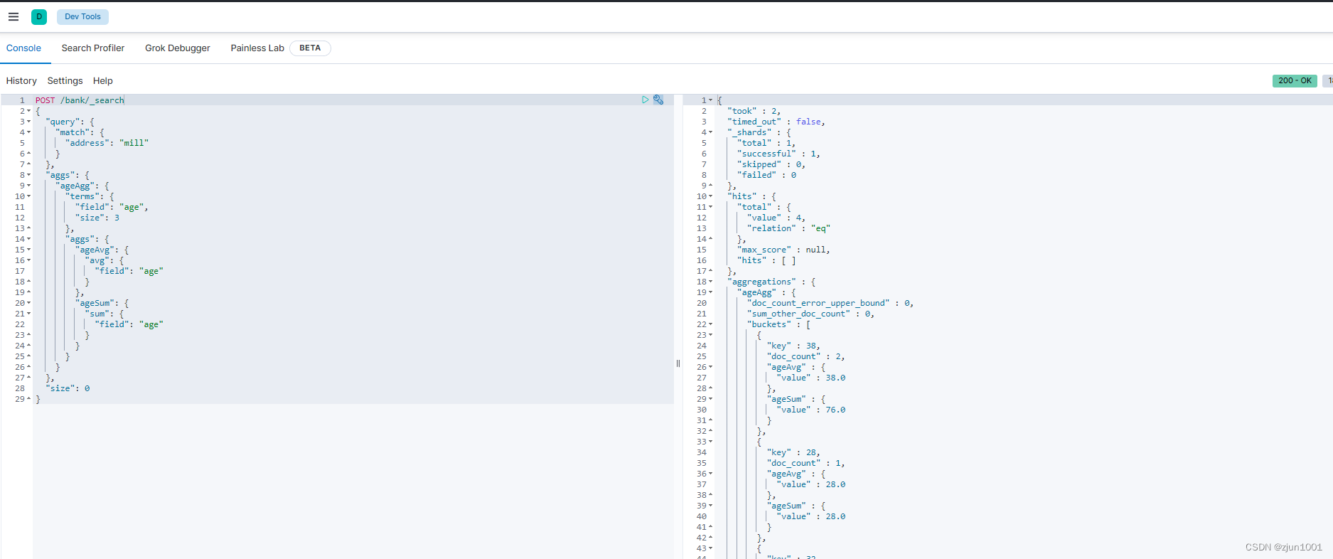This screenshot has height=559, width=1333.
Task: Collapse the "aggs" fold at line 8
Action: (x=28, y=175)
